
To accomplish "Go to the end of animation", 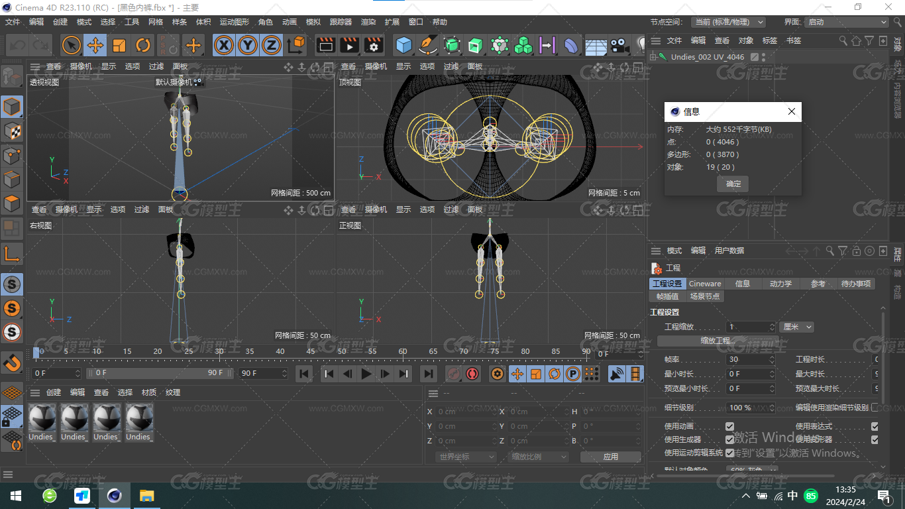I will (x=429, y=374).
